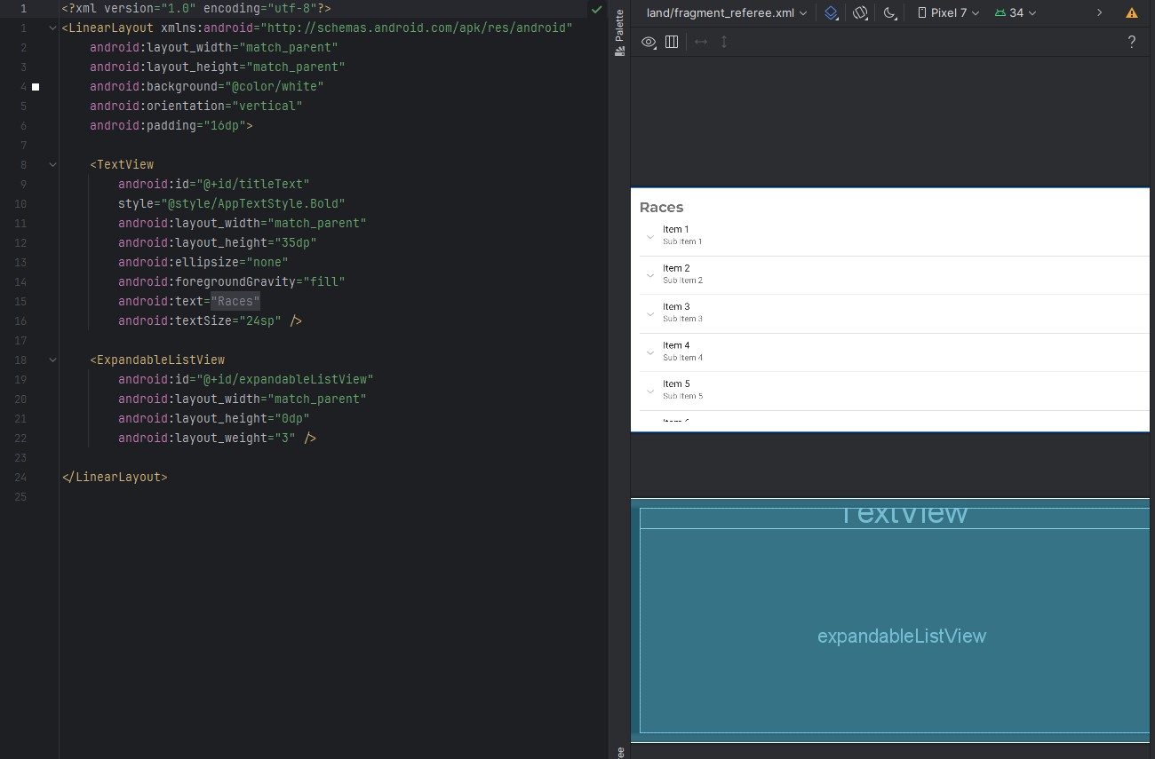Open the Pixel 7 device dropdown
The width and height of the screenshot is (1155, 759).
point(948,13)
